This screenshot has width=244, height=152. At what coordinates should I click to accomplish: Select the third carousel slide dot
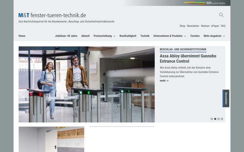[219, 119]
